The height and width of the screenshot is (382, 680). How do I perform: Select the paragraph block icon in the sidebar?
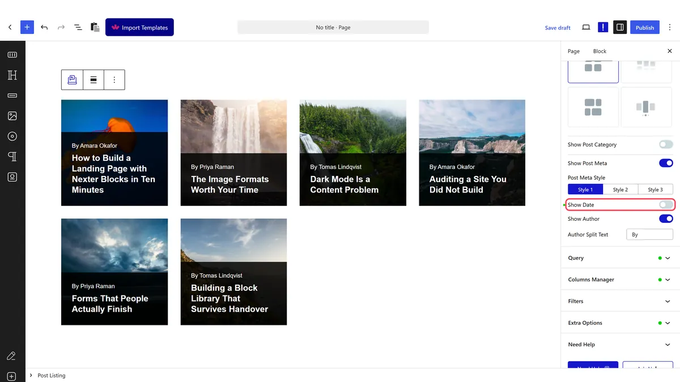pyautogui.click(x=12, y=157)
